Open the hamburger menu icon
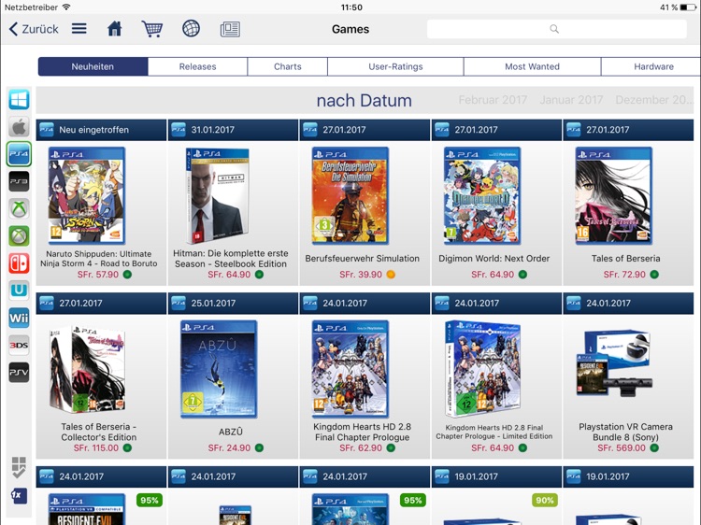This screenshot has height=525, width=701. click(79, 29)
